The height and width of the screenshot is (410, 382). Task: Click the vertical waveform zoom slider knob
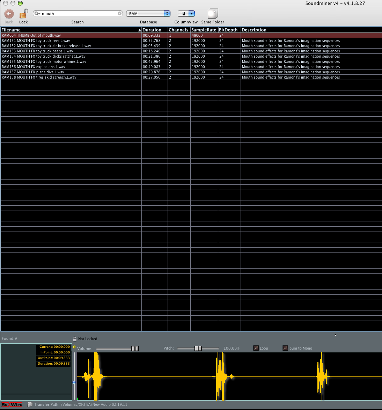click(x=74, y=382)
